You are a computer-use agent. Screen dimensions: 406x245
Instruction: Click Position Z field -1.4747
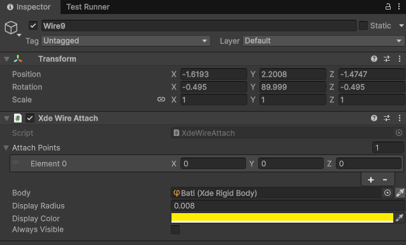coord(372,74)
